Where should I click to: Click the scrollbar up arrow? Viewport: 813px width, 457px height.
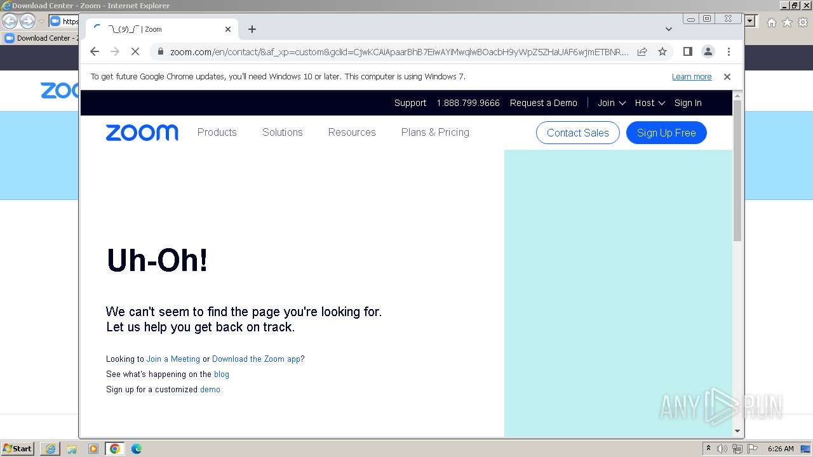[737, 95]
